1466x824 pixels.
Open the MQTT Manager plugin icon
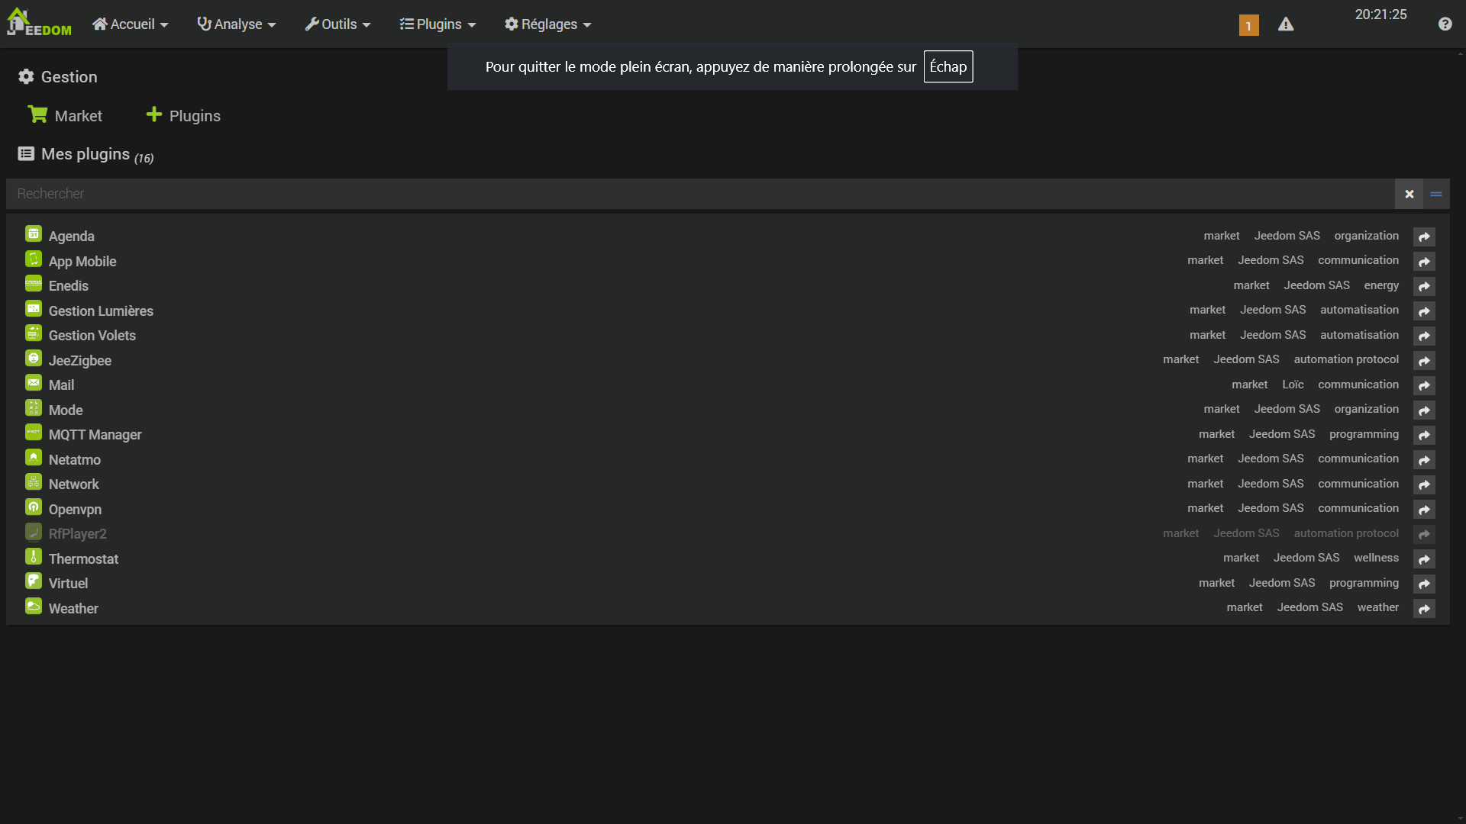coord(34,432)
